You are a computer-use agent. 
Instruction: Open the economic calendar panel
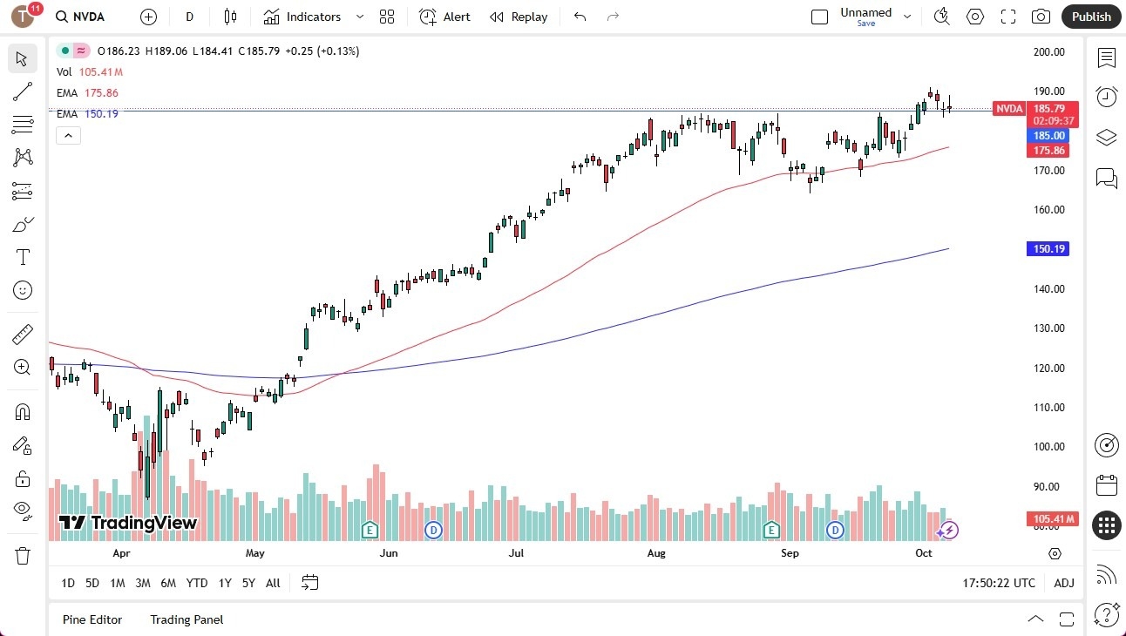(x=1106, y=485)
